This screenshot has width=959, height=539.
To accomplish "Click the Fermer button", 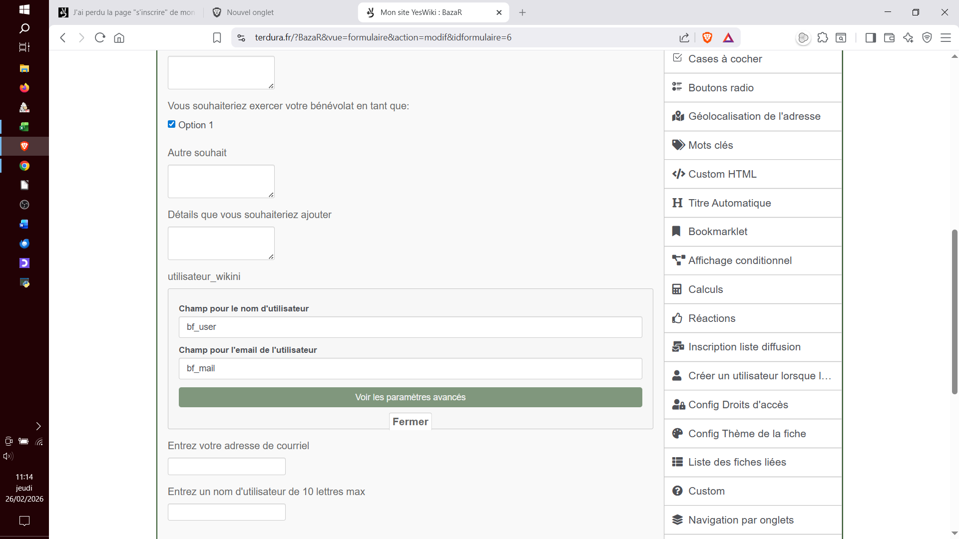I will point(410,422).
